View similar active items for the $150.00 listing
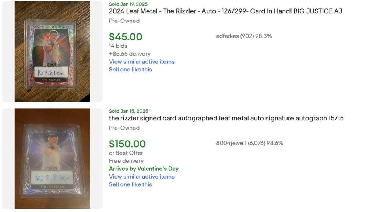This screenshot has height=212, width=377. 142,176
